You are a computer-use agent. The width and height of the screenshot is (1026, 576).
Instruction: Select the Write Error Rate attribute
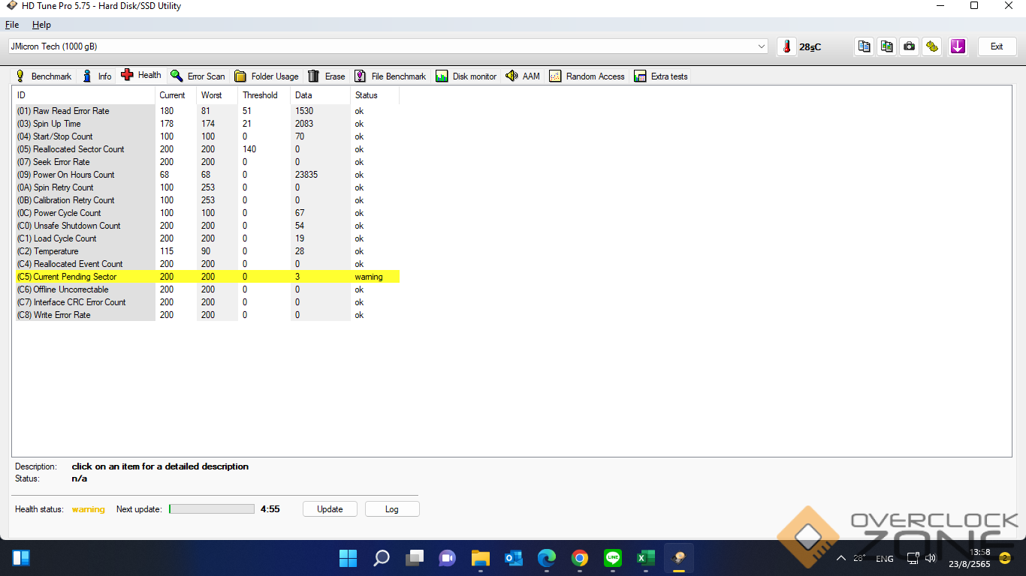point(206,315)
